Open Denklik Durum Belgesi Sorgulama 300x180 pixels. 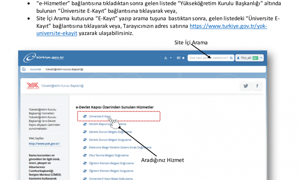(x=110, y=140)
